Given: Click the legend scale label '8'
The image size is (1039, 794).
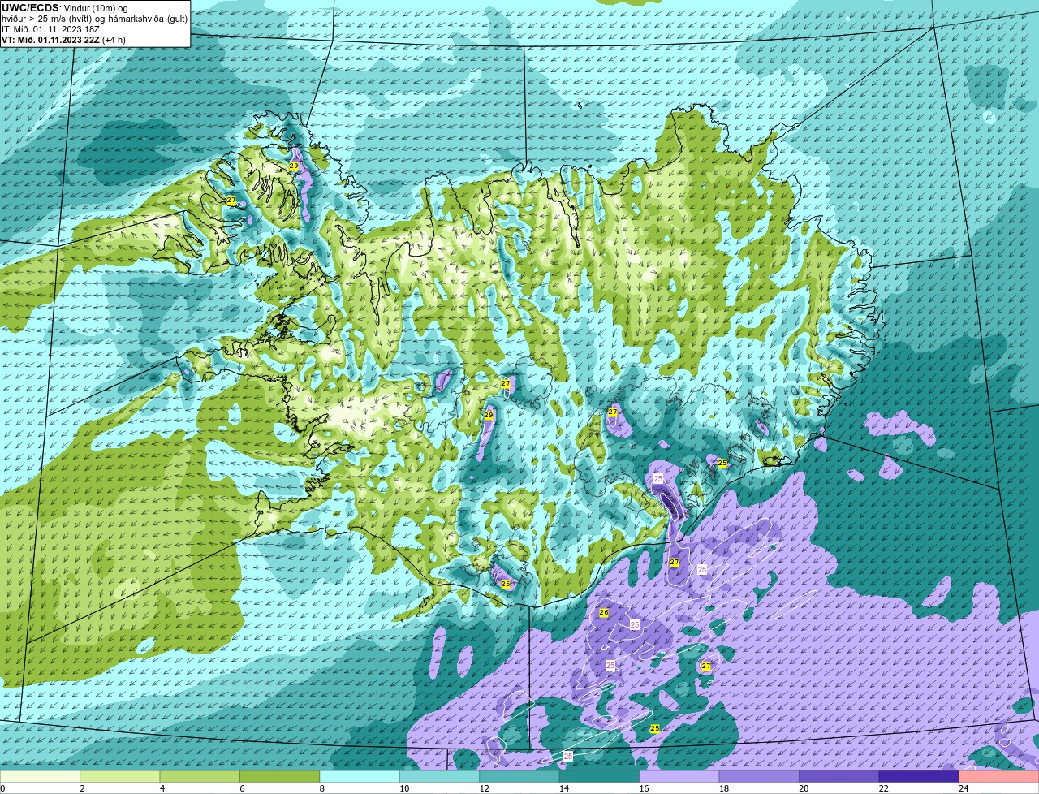Looking at the screenshot, I should [321, 788].
